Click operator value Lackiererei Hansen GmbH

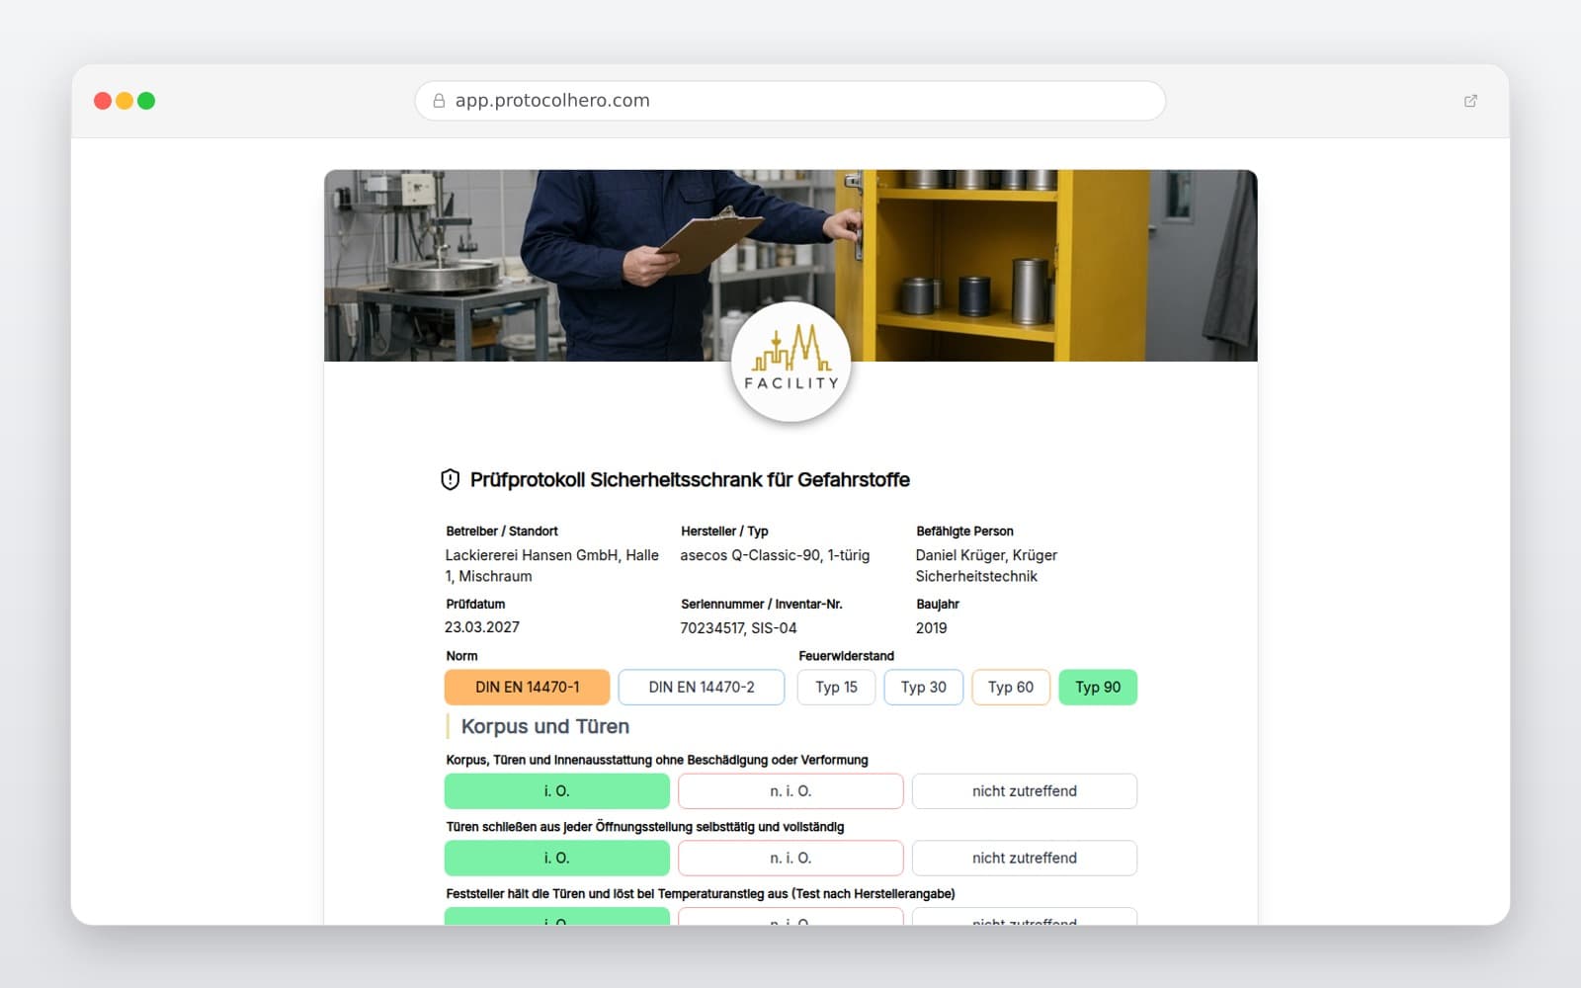(552, 566)
